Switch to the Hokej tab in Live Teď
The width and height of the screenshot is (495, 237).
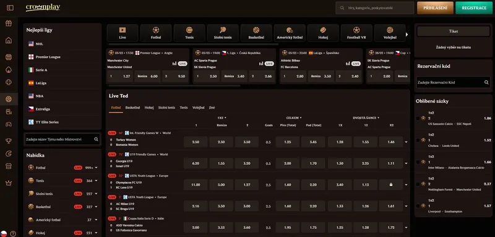click(149, 107)
